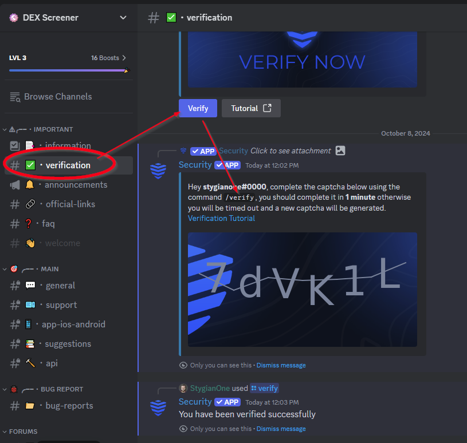This screenshot has width=467, height=443.
Task: Click the ticket emoji beside support
Action: click(30, 304)
